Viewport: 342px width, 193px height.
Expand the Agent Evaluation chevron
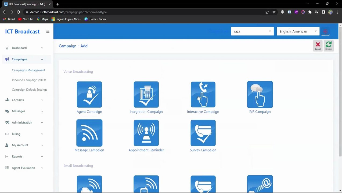point(42,168)
